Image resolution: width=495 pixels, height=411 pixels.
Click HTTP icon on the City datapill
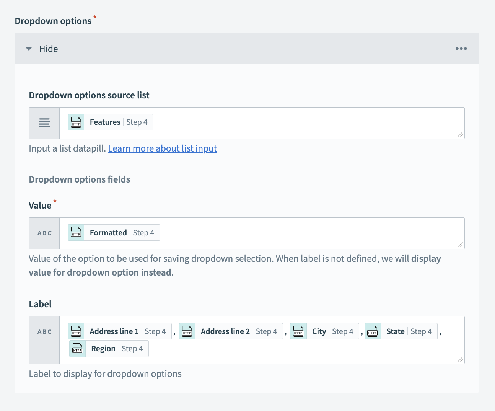click(x=298, y=331)
